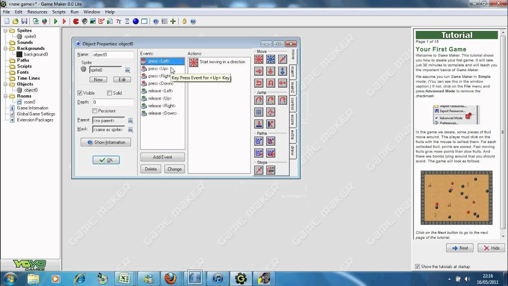
Task: Click the Windows Start button
Action: pos(9,278)
